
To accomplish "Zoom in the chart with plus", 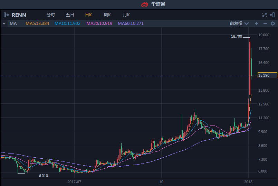I will point(256,24).
